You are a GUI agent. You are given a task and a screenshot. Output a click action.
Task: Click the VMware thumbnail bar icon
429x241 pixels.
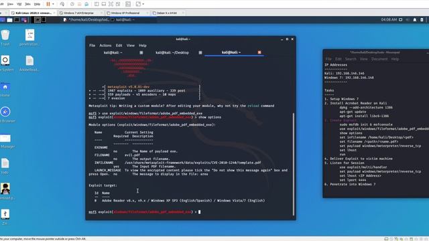pyautogui.click(x=104, y=4)
